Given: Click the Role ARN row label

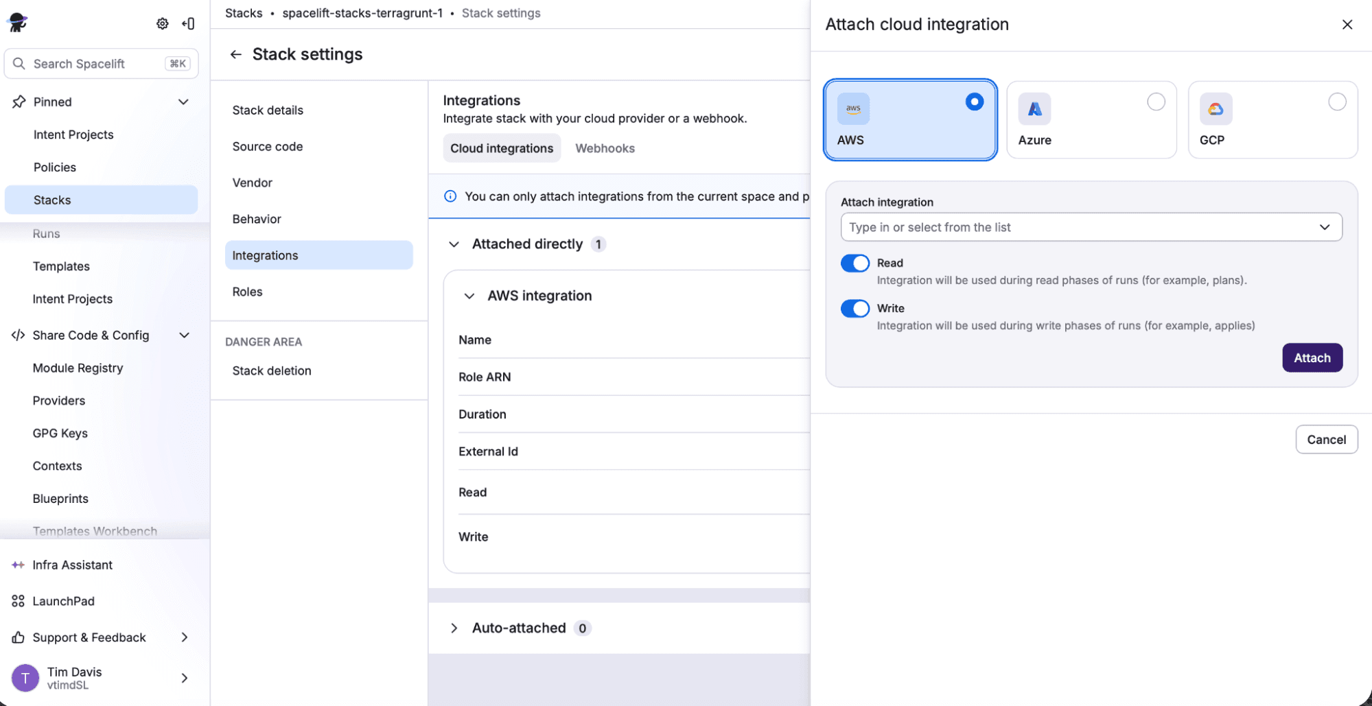Looking at the screenshot, I should (x=485, y=377).
